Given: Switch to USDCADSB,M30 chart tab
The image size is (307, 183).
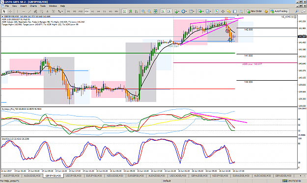Looking at the screenshot, I should (178, 176).
